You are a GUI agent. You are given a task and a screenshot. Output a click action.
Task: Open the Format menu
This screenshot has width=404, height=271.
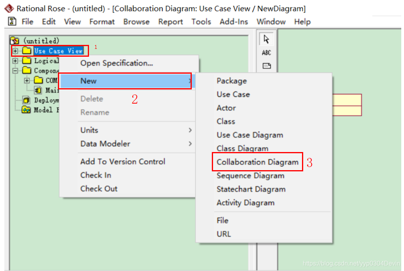tap(102, 22)
